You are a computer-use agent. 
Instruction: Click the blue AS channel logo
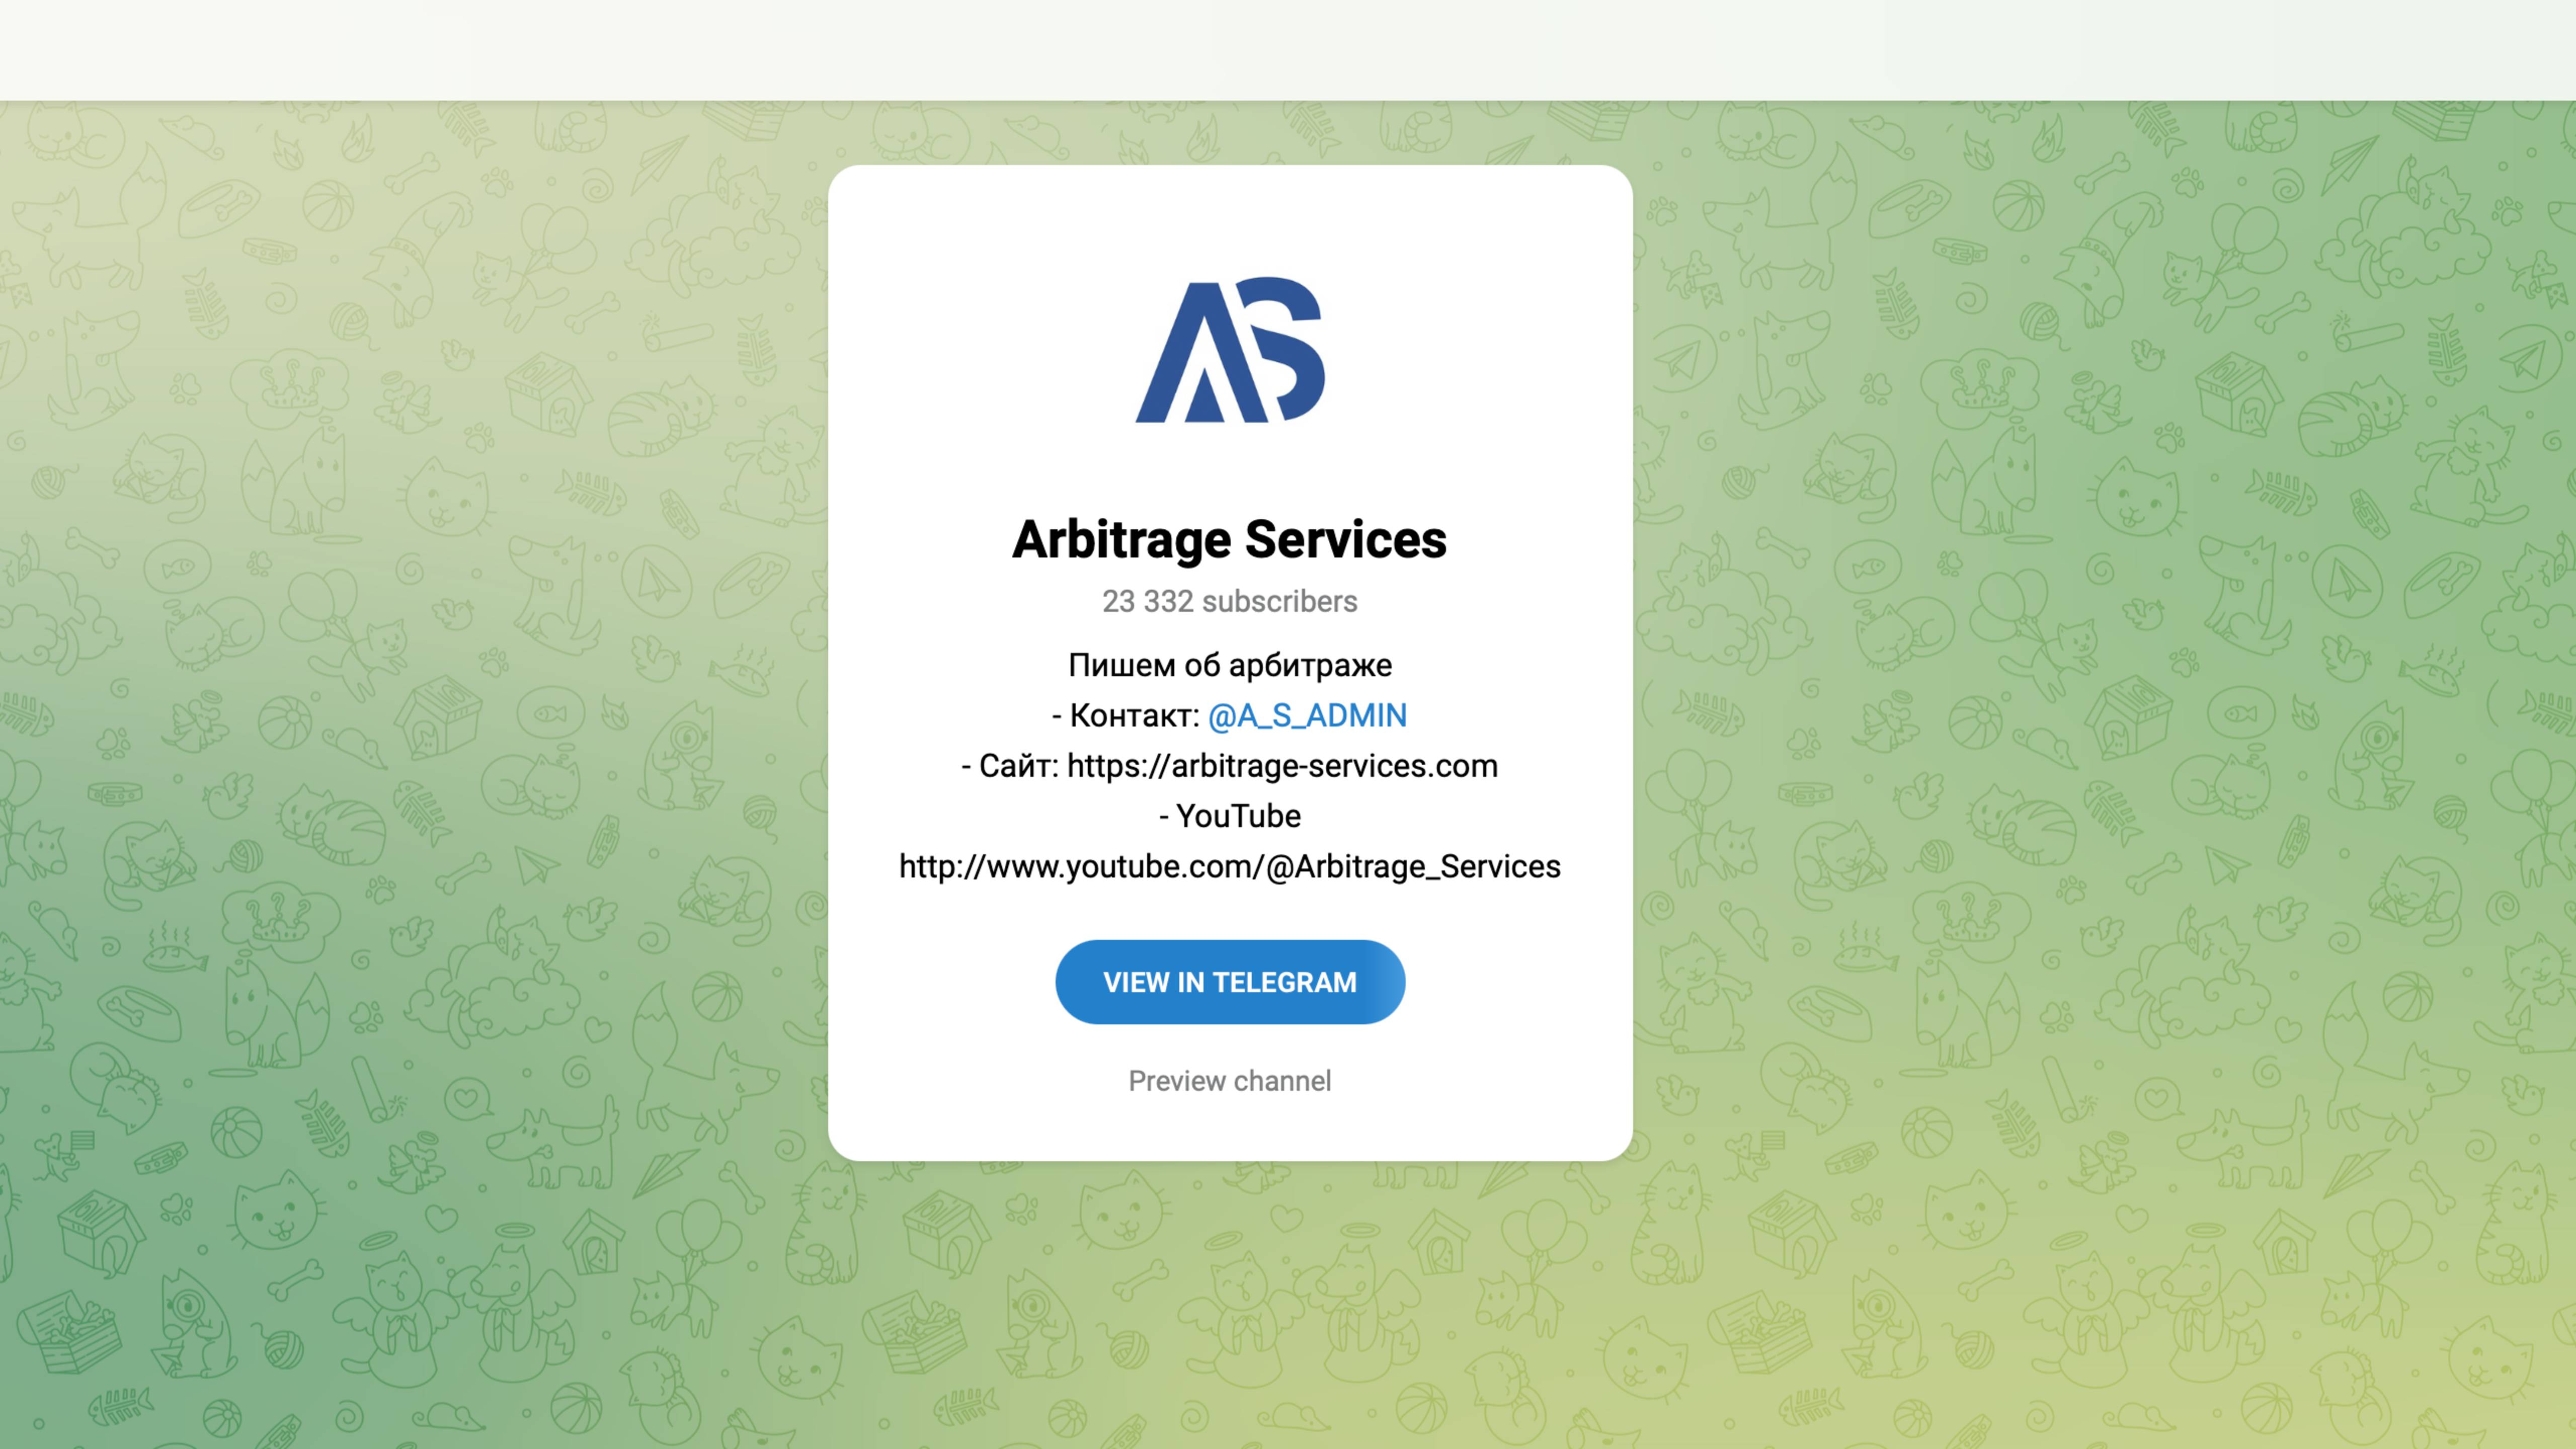pos(1230,350)
